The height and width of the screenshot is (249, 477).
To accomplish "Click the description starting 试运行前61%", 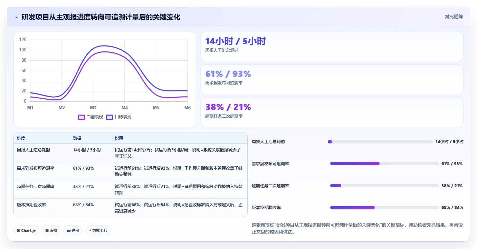I will (x=179, y=171).
